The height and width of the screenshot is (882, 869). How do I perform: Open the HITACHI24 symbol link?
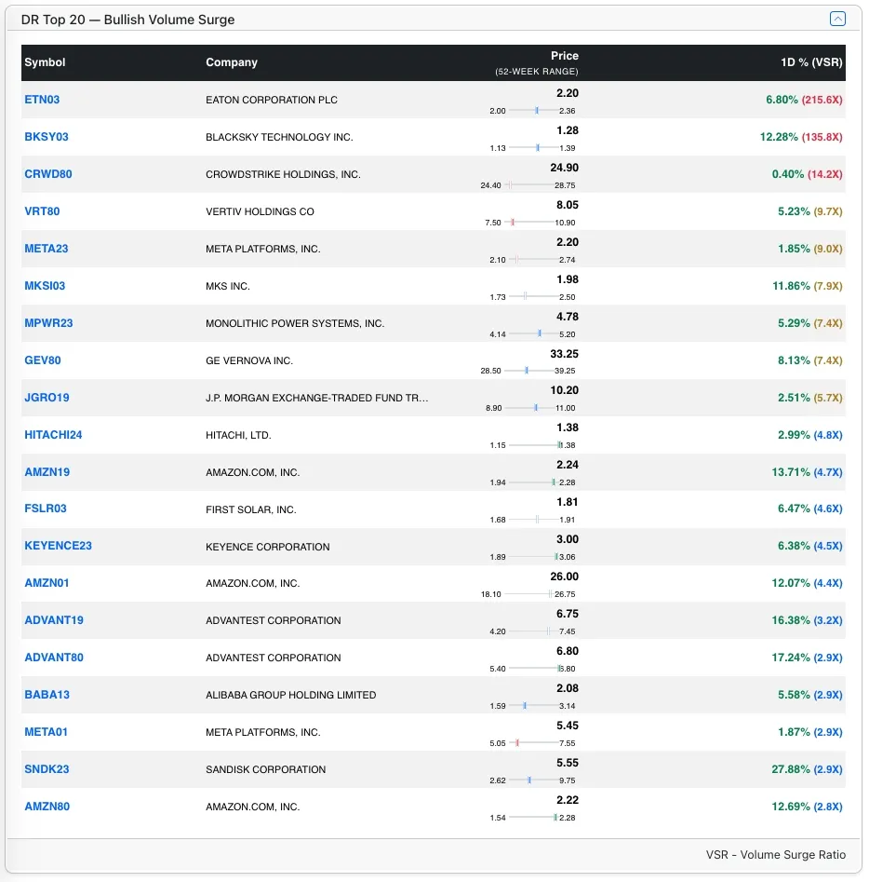point(53,434)
